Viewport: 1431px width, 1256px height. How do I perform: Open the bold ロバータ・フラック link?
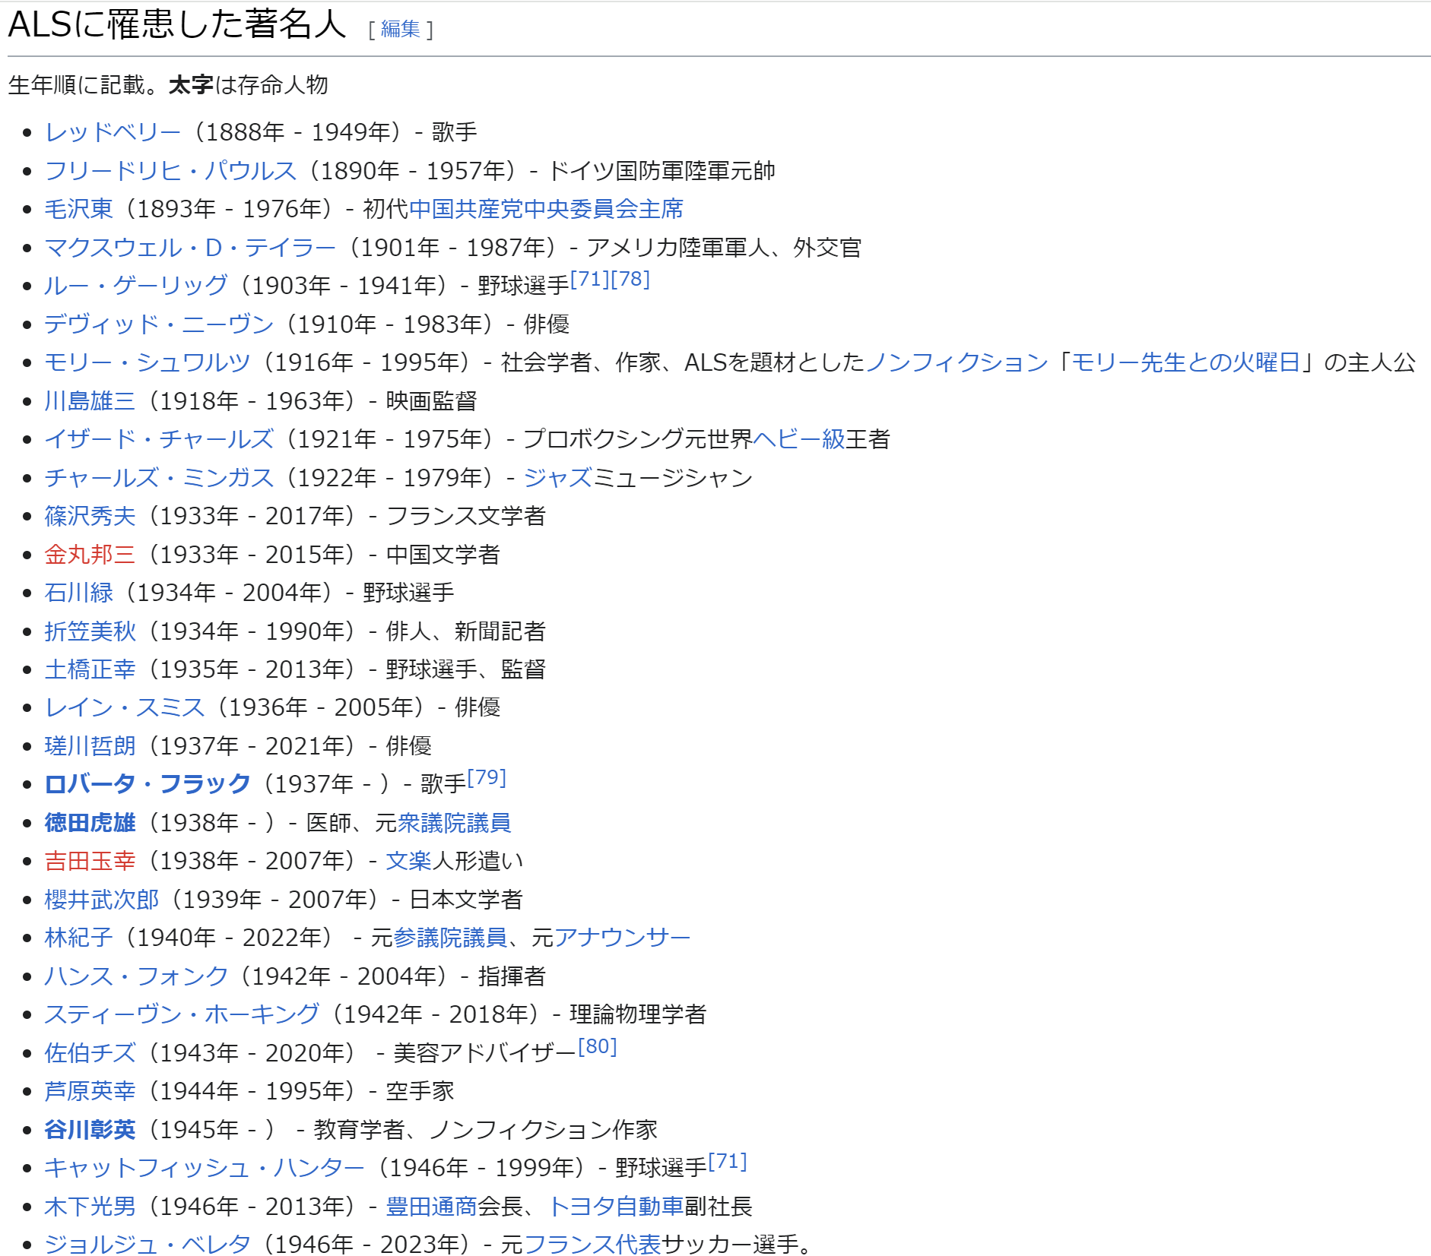[148, 784]
